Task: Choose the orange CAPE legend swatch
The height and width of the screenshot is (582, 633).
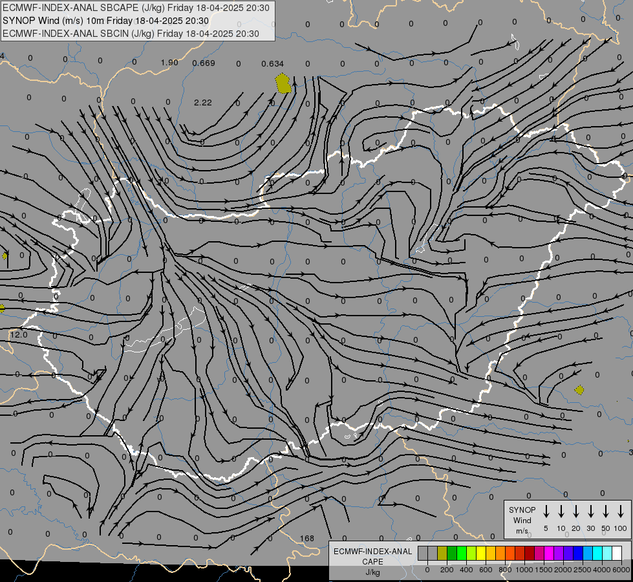Action: (x=500, y=553)
